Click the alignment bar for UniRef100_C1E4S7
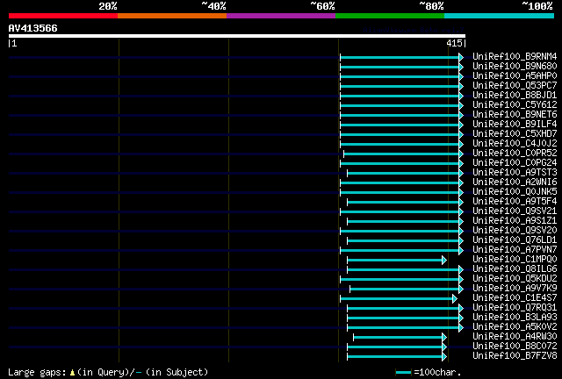This screenshot has width=562, height=379. (396, 299)
